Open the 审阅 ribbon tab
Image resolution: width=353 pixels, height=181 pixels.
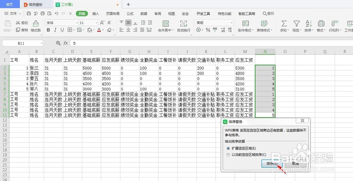point(157,13)
